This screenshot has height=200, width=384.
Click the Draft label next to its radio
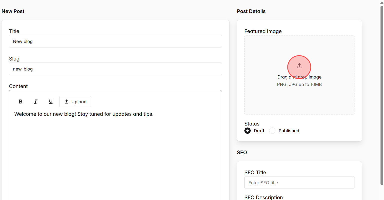[259, 130]
